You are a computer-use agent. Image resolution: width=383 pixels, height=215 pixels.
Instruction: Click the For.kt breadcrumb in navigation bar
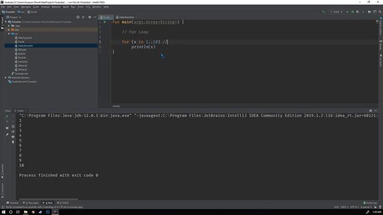pyautogui.click(x=32, y=12)
